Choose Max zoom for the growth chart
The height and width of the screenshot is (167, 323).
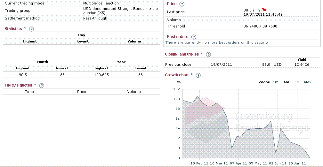pyautogui.click(x=308, y=82)
